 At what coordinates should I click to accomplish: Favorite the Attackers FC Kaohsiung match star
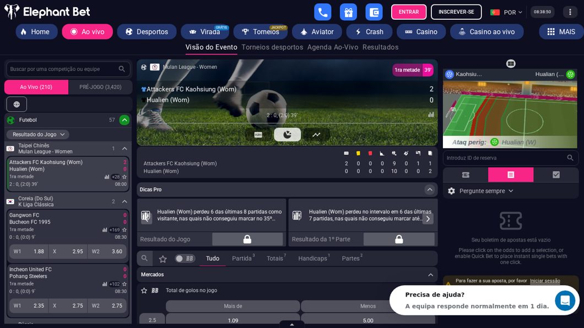tap(125, 177)
